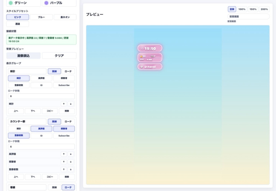
Task: Toggle 時計 chip in the カウンター群 group
Action: coord(19,129)
